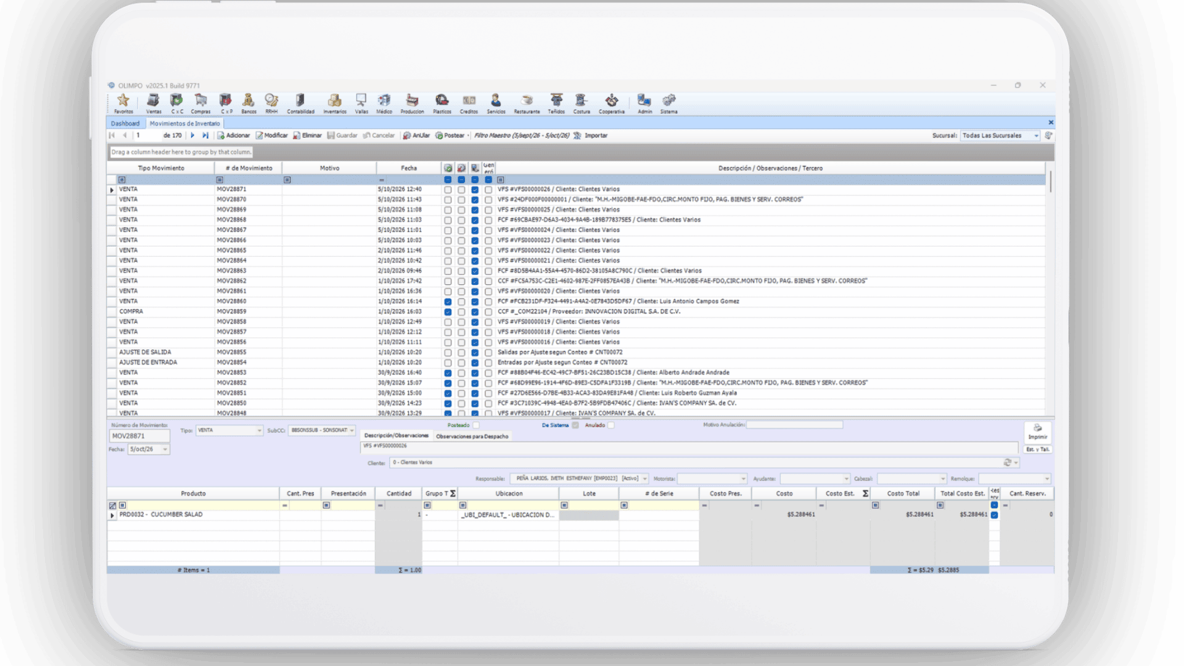Expand the Responsable dropdown

[645, 479]
